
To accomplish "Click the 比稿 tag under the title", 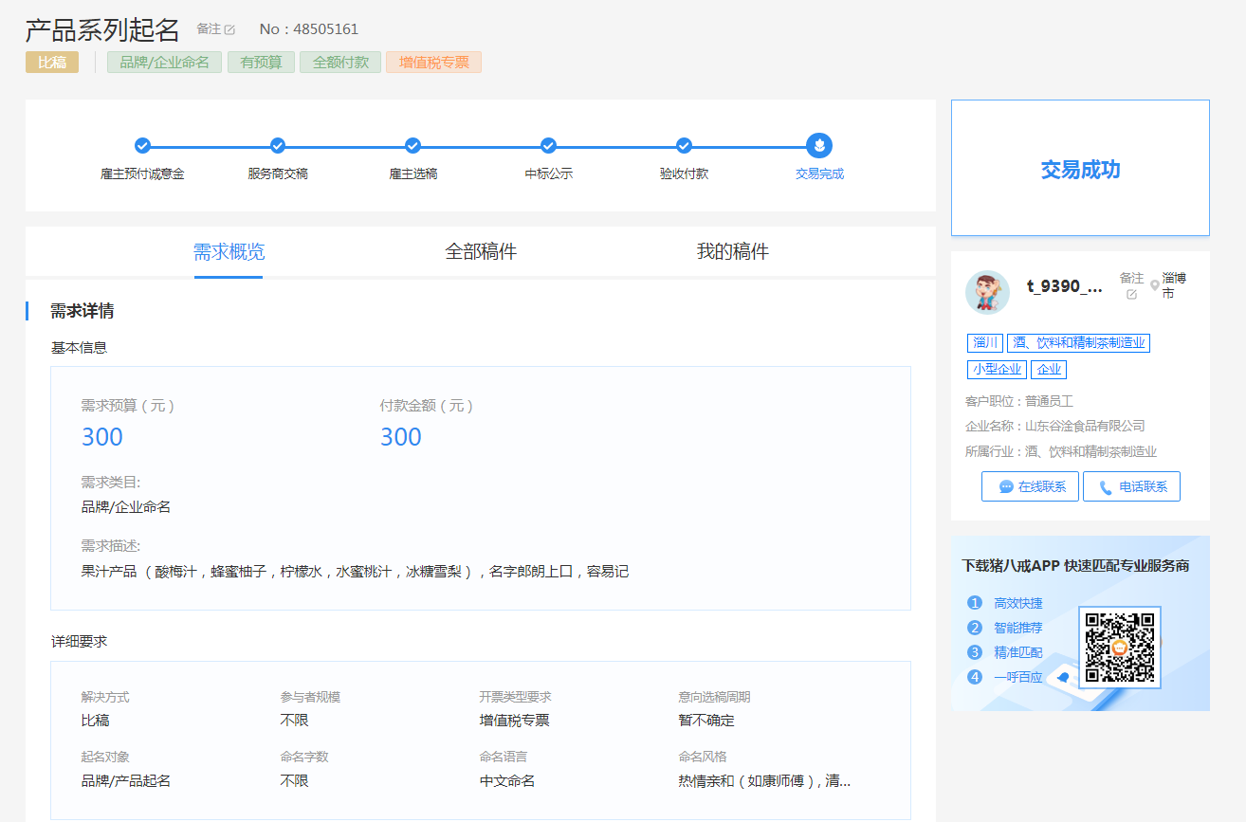I will point(52,63).
